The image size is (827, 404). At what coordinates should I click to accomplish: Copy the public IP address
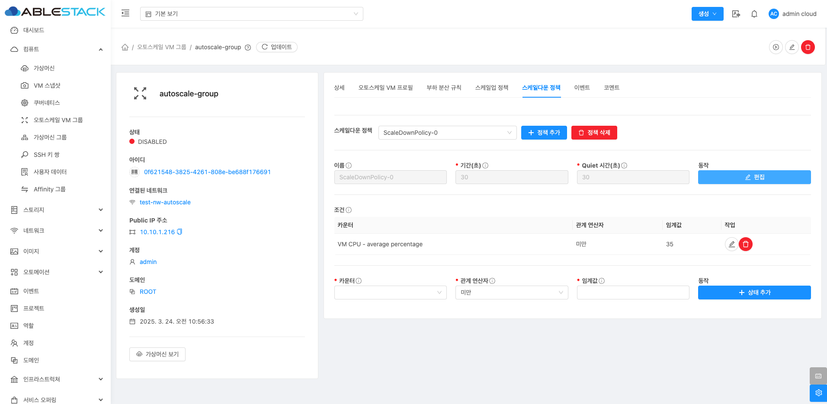click(180, 232)
